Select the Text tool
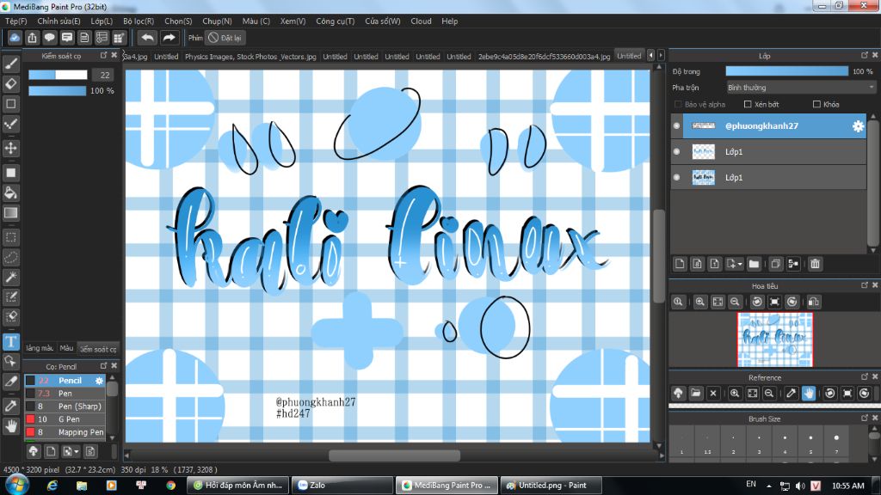This screenshot has width=881, height=495. (x=10, y=342)
